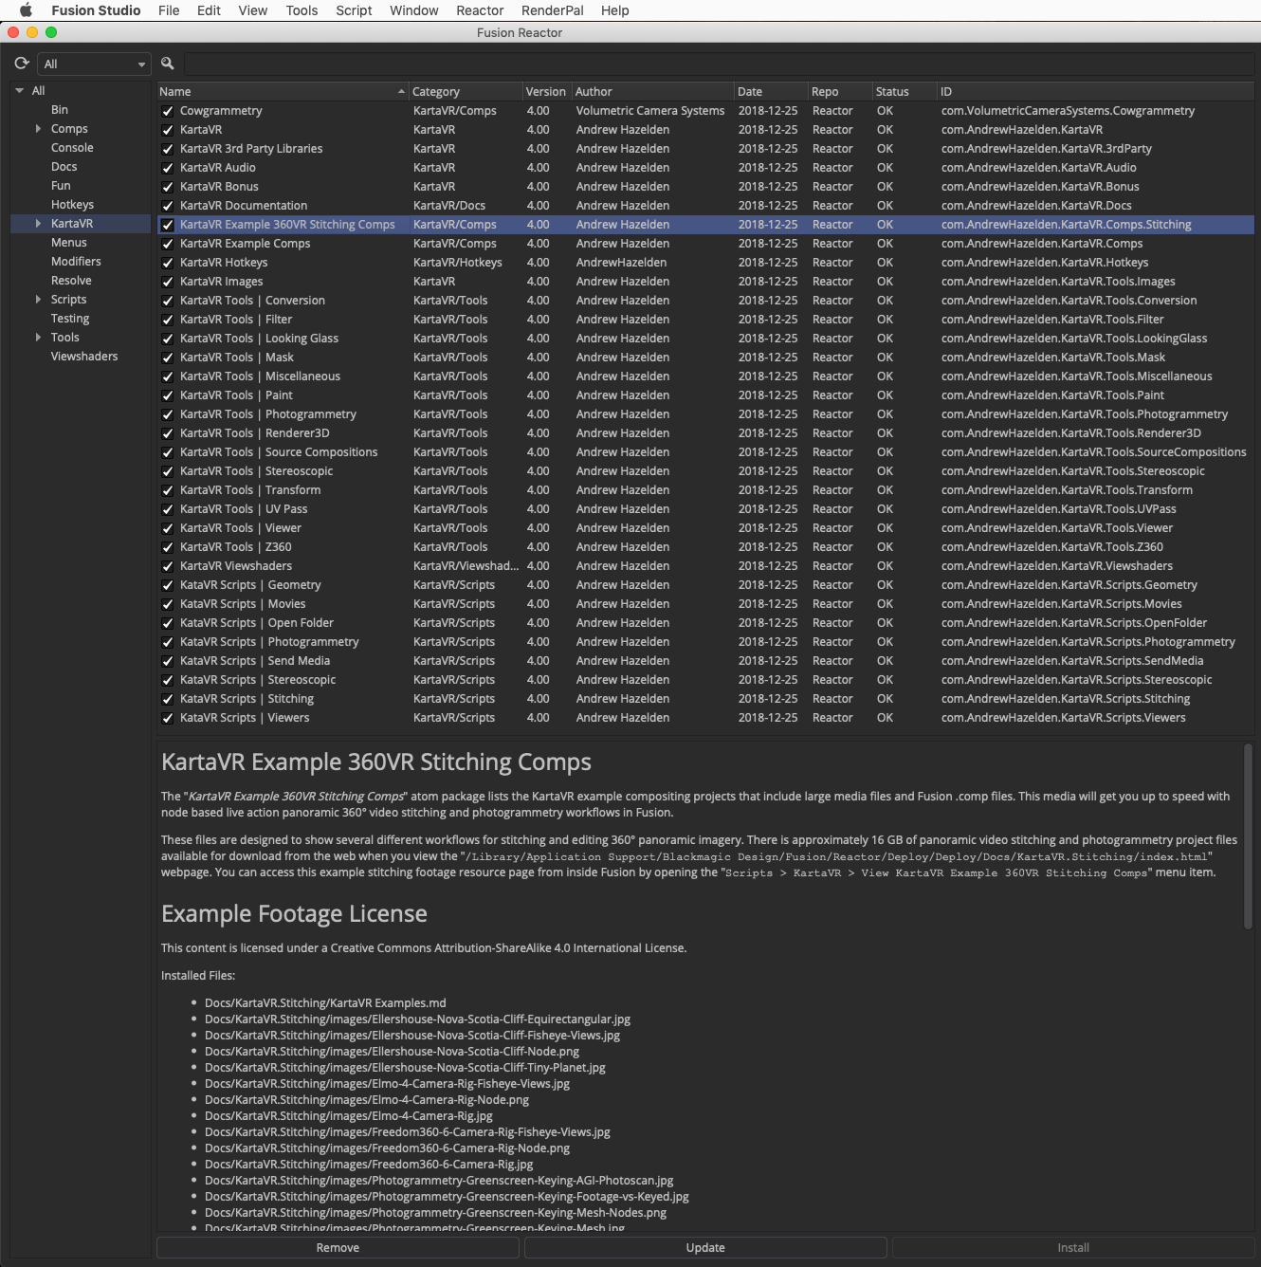The image size is (1261, 1267).
Task: Open the Reactor menu
Action: [480, 10]
